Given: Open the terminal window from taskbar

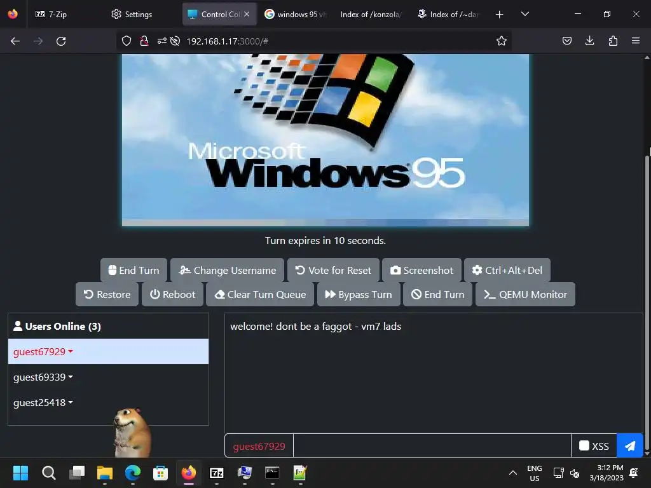Looking at the screenshot, I should click(x=272, y=473).
